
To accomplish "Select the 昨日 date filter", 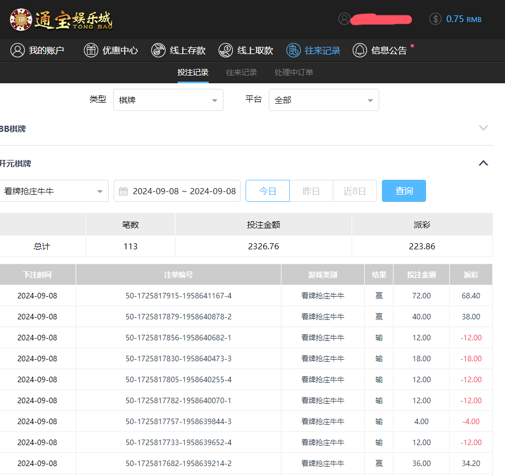I will [311, 190].
